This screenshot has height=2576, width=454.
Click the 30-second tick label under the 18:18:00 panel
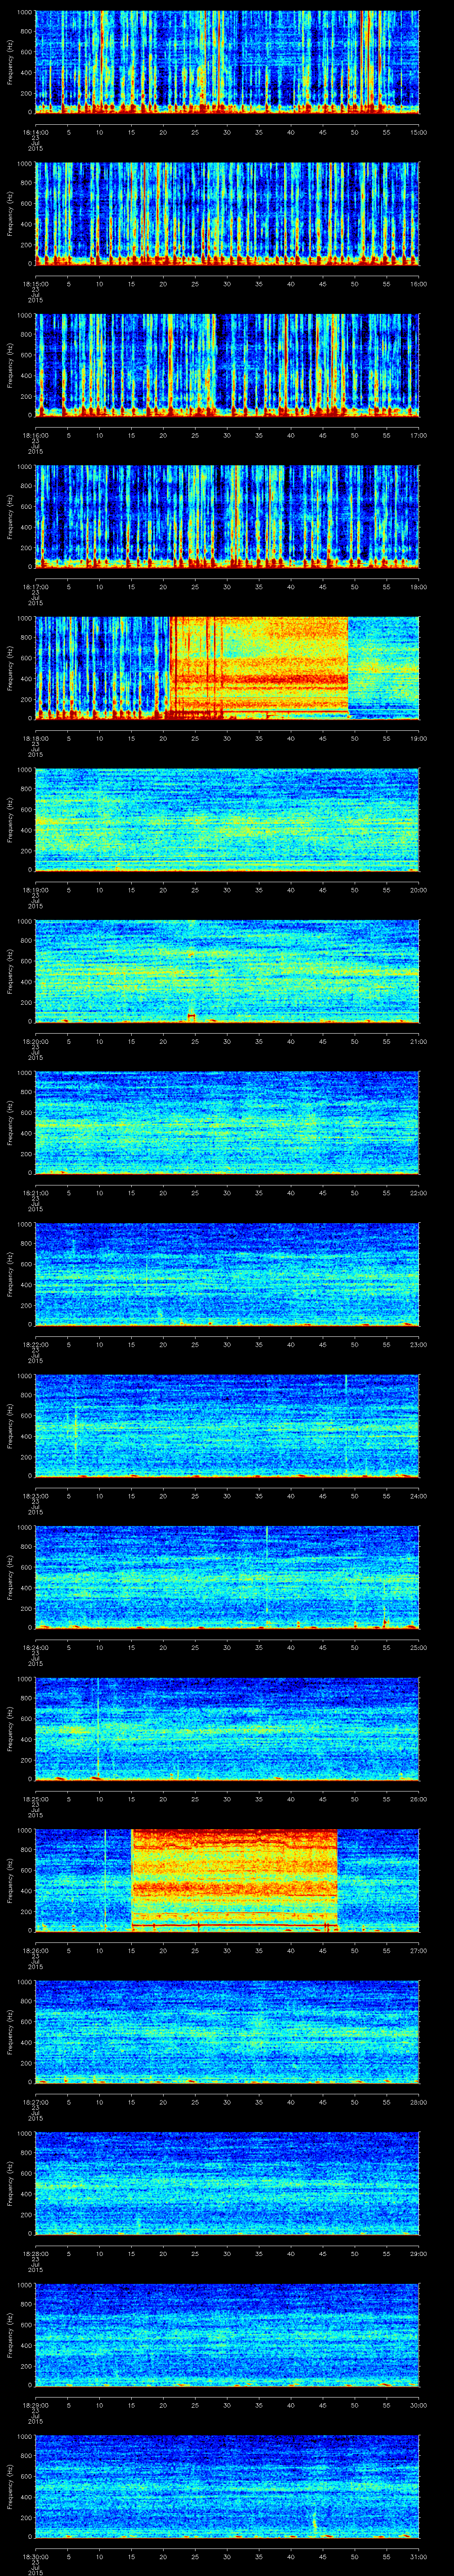(227, 738)
